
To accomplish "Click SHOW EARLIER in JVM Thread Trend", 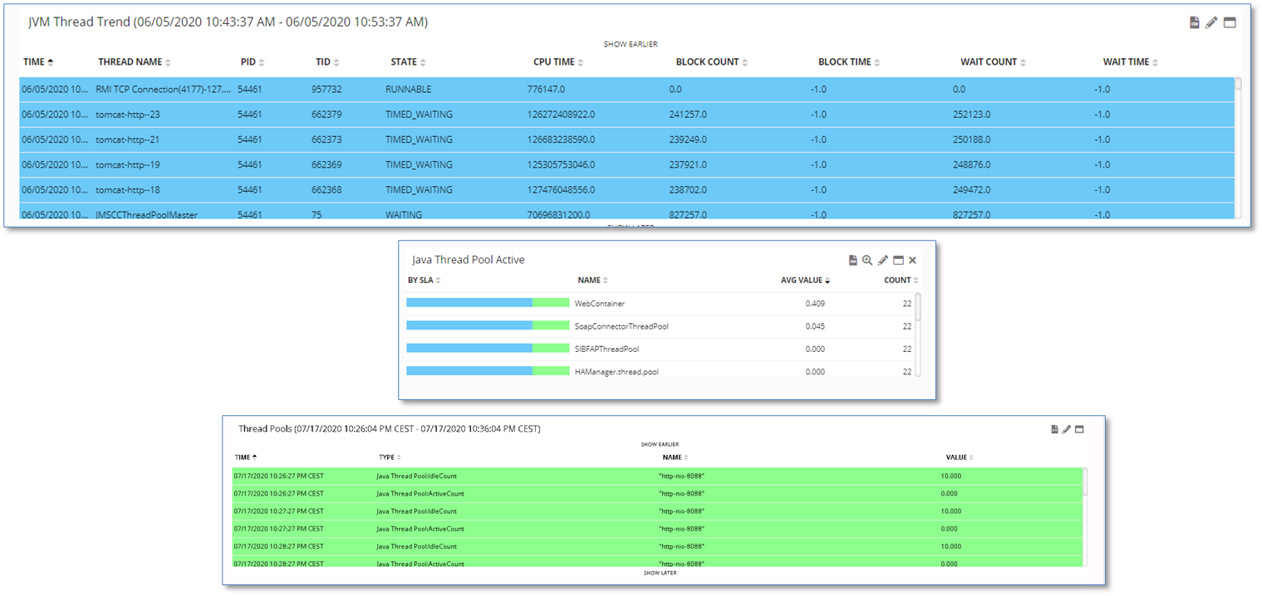I will [631, 44].
